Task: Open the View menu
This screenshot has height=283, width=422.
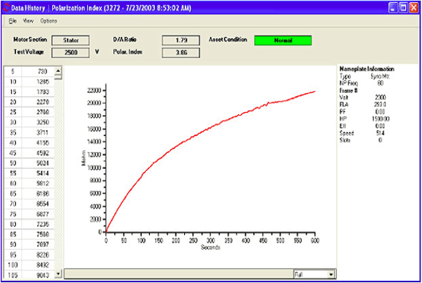Action: click(x=28, y=20)
